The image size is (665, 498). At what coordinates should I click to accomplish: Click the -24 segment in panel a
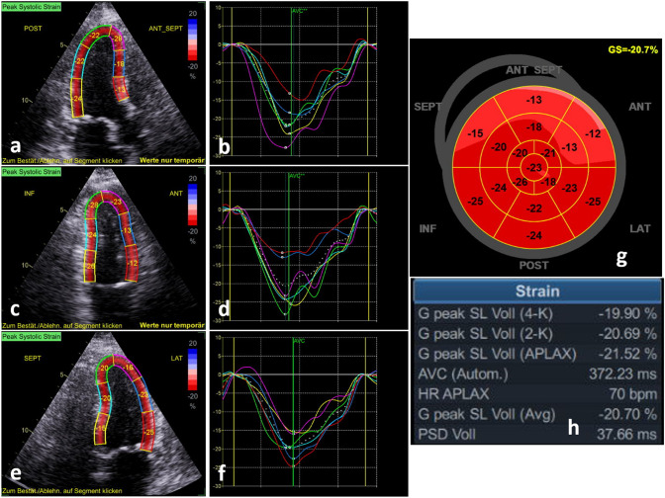tap(77, 99)
